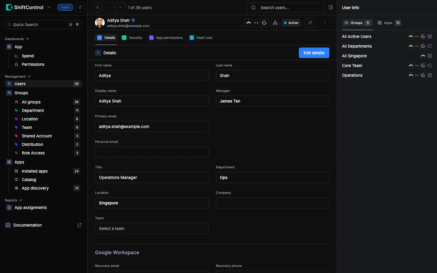Open the external link icon beside Documentation
Image resolution: width=437 pixels, height=273 pixels.
tap(80, 225)
